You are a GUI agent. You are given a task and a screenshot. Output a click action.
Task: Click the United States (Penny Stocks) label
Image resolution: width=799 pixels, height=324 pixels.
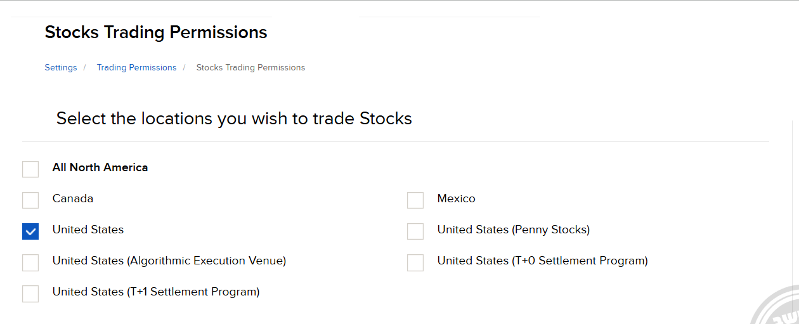(x=513, y=230)
